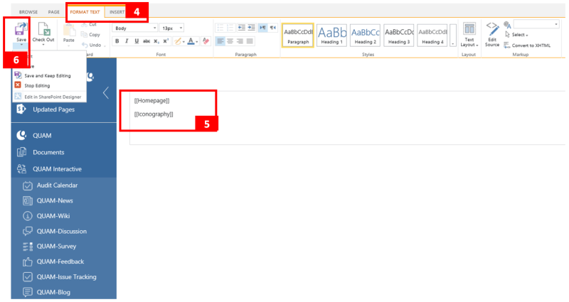The width and height of the screenshot is (569, 302).
Task: Decrease the paragraph indent
Action: pos(241,28)
